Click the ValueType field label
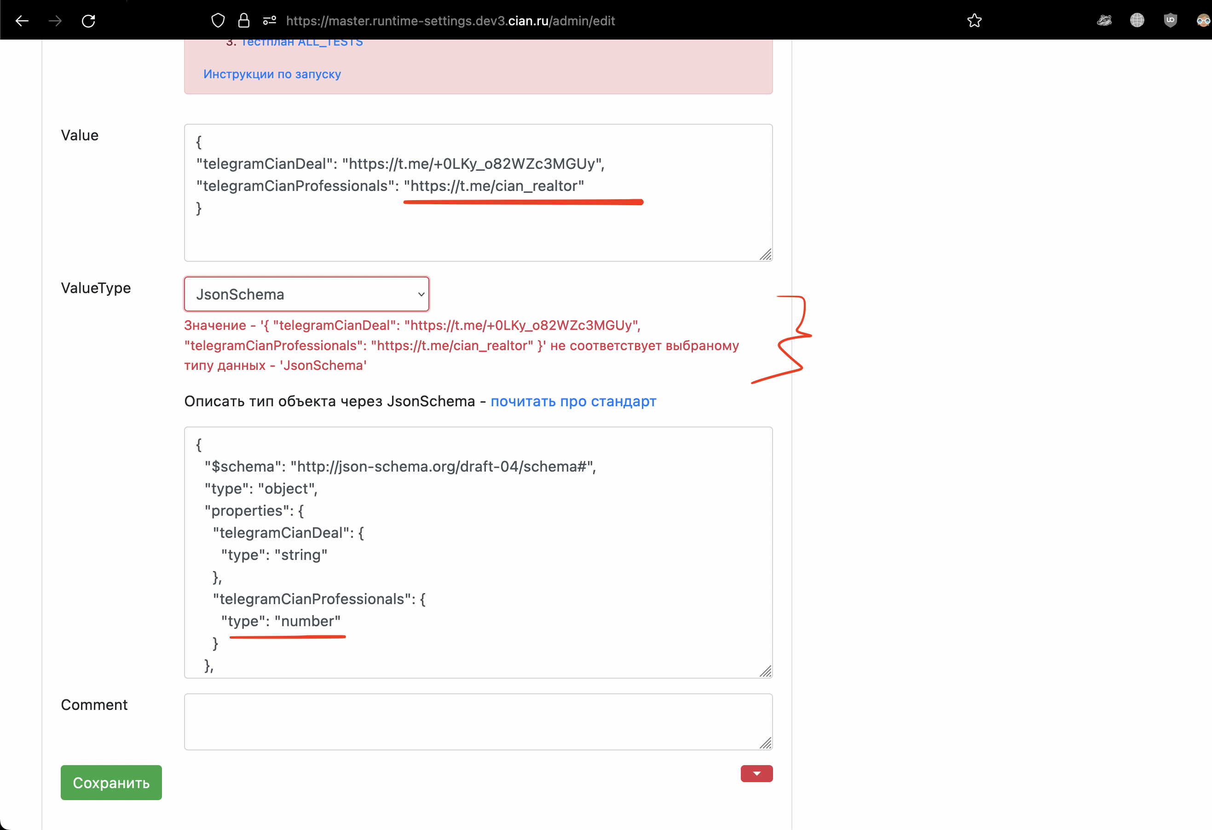Screen dimensions: 1212x830 [96, 288]
